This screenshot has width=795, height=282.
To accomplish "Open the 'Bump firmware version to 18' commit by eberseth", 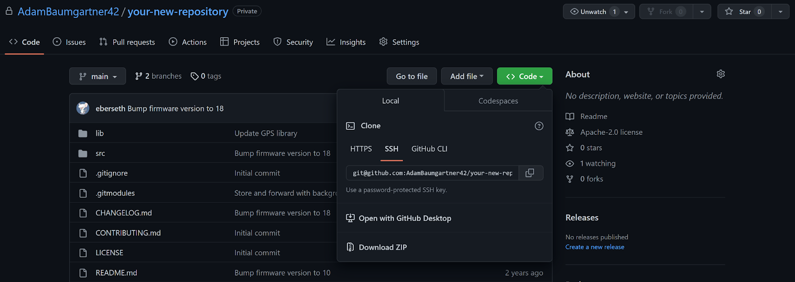I will point(175,109).
